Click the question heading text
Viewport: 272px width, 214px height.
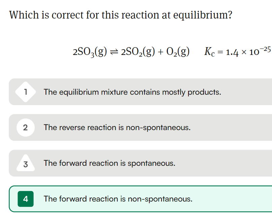tap(121, 15)
